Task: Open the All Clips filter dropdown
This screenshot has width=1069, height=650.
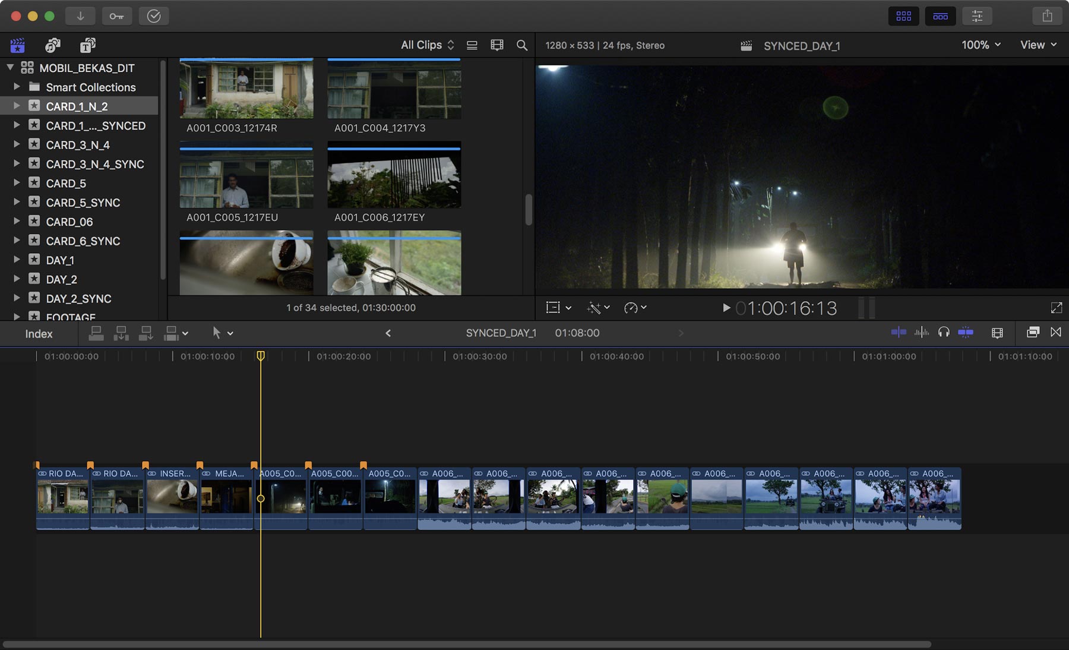Action: tap(428, 45)
